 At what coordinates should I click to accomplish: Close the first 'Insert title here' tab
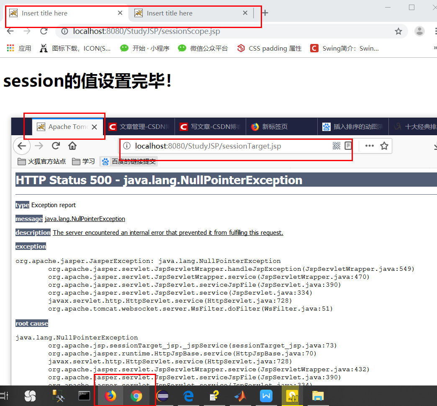click(x=120, y=13)
